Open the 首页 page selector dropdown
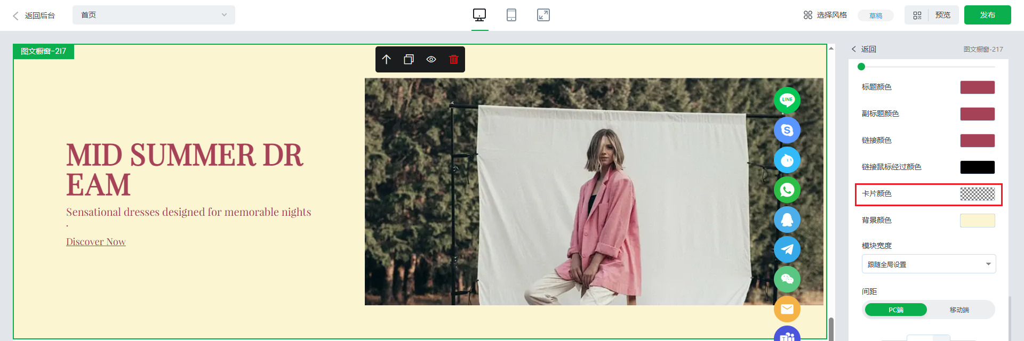1024x341 pixels. point(154,15)
